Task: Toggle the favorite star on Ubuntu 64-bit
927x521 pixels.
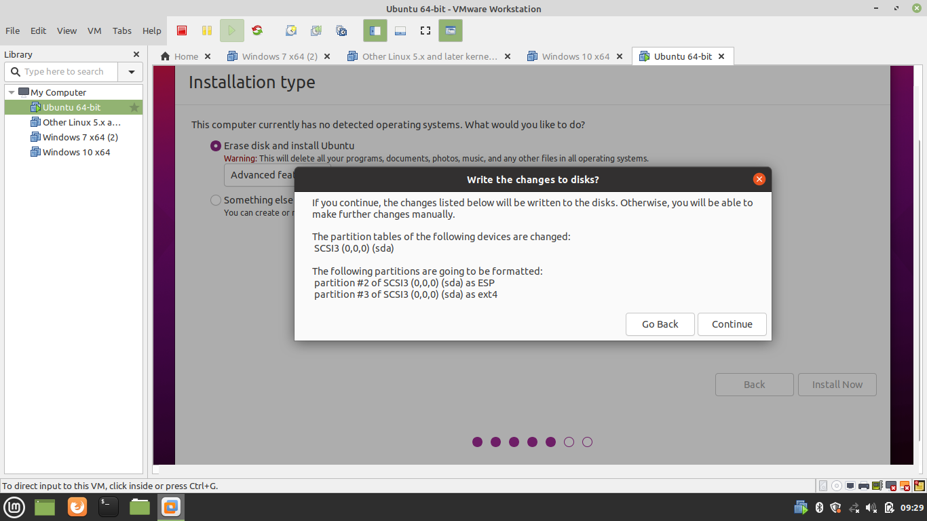Action: pyautogui.click(x=134, y=107)
